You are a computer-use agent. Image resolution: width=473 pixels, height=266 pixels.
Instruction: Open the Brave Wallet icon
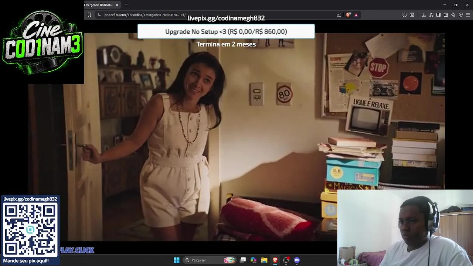pos(446,15)
